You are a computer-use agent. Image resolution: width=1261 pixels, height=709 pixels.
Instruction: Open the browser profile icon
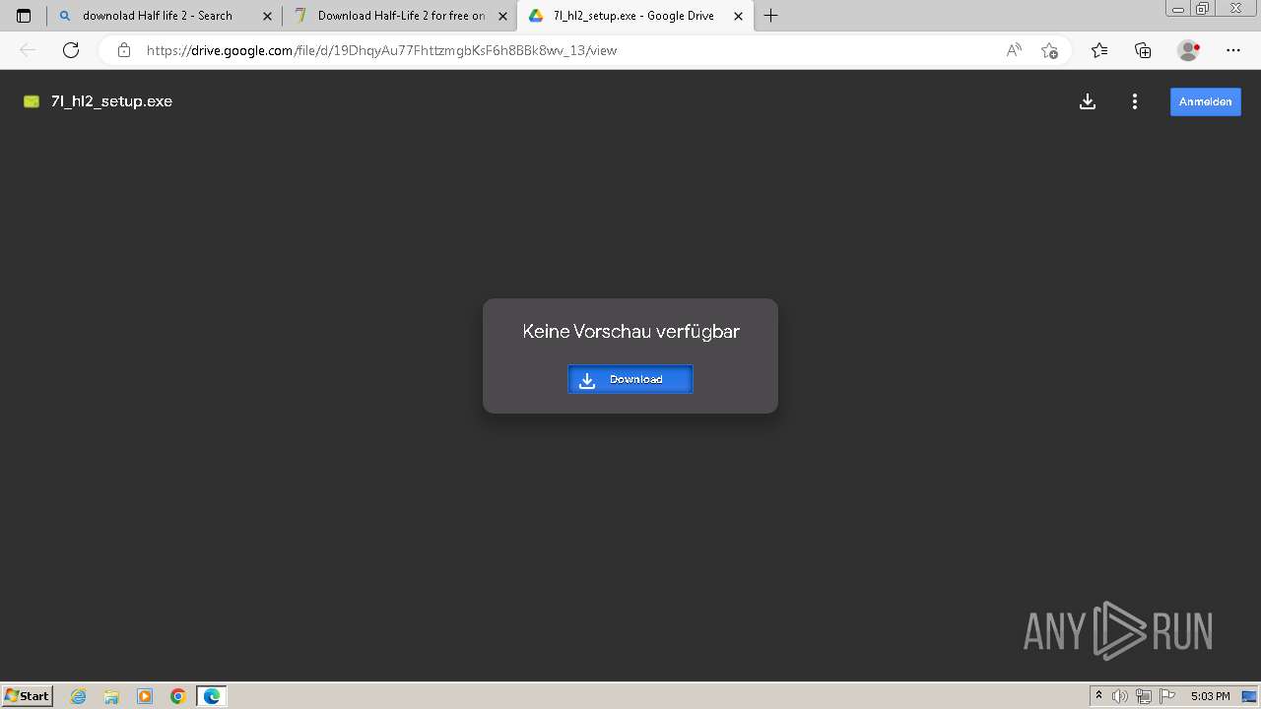[x=1188, y=50]
